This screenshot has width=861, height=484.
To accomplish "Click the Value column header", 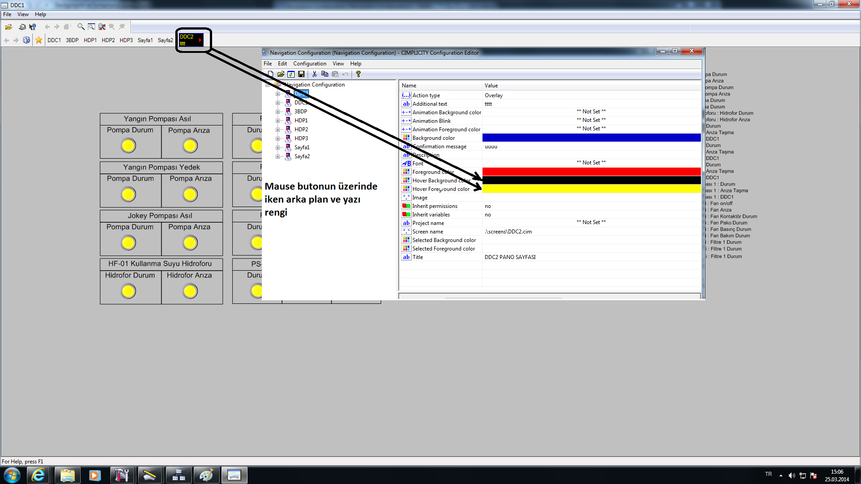I will (591, 86).
